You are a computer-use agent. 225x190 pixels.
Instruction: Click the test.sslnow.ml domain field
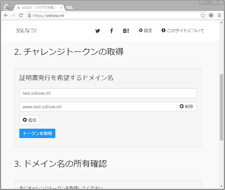pyautogui.click(x=108, y=93)
